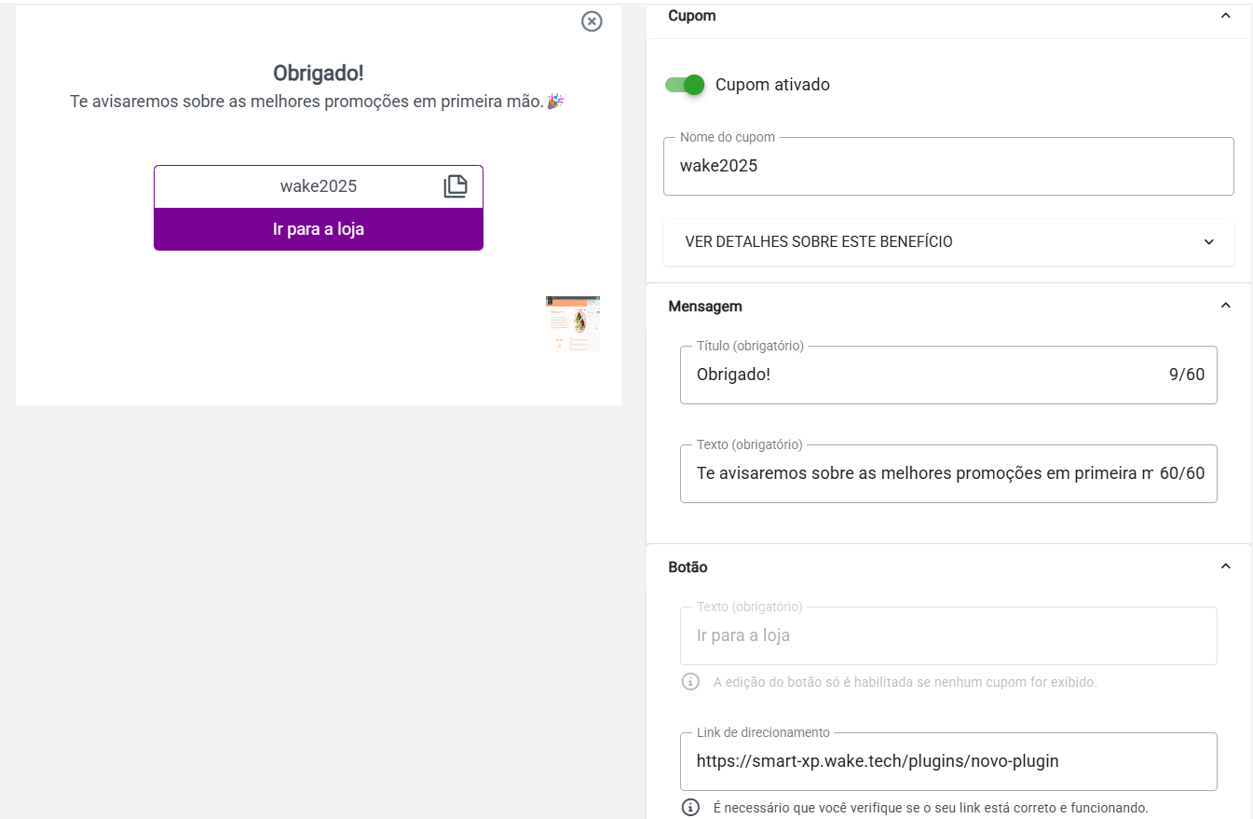Edit the Nome do cupom field
Screen dimensions: 1253x819
click(948, 167)
